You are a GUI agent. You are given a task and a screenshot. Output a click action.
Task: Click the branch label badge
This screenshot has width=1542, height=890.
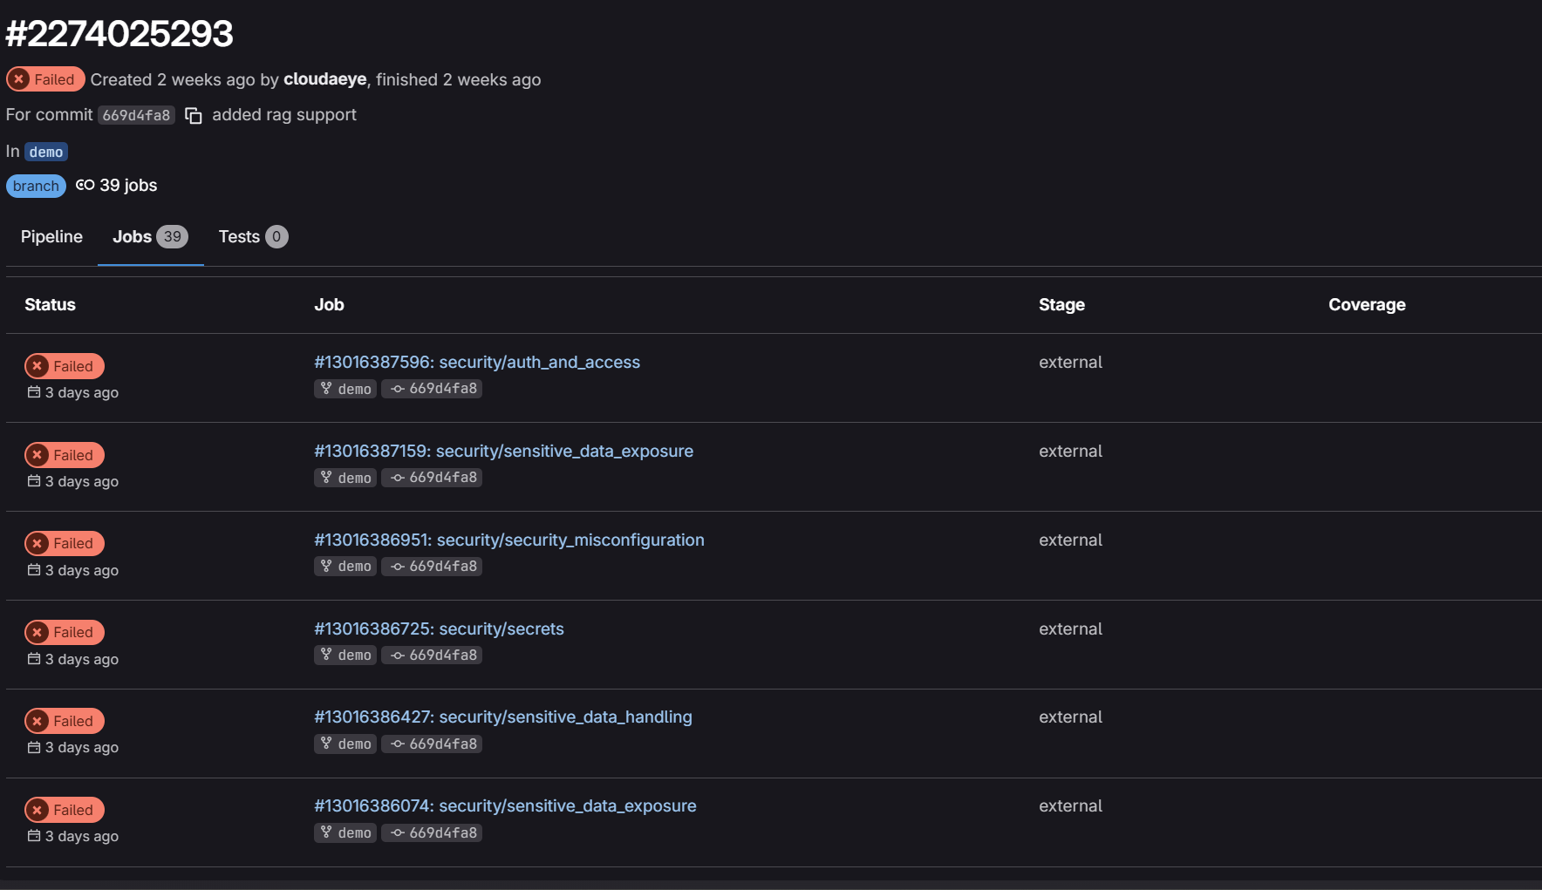pos(36,187)
